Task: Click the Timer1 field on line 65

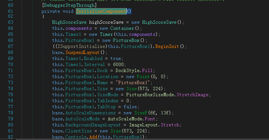Action: [x=73, y=34]
